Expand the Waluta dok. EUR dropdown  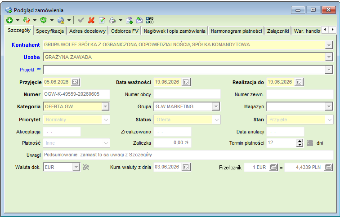[76, 167]
